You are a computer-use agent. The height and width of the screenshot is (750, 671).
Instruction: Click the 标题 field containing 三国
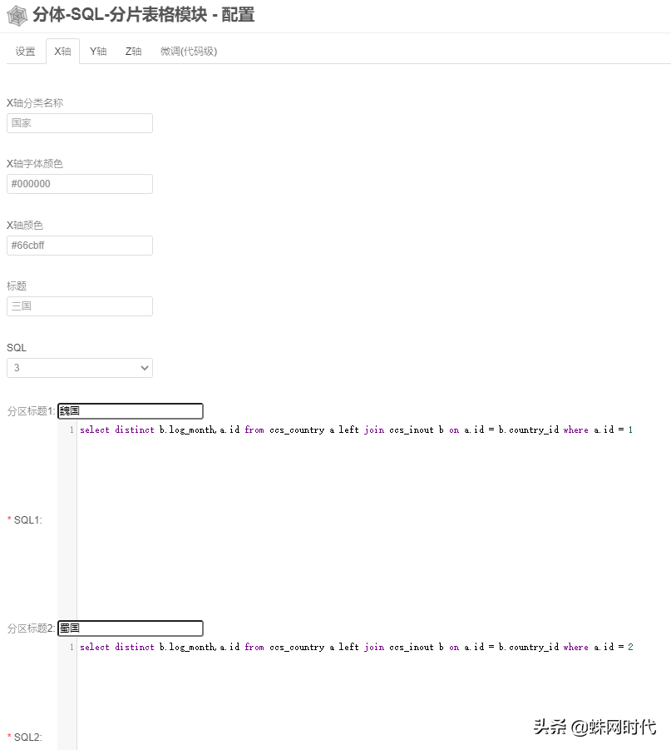[x=80, y=306]
